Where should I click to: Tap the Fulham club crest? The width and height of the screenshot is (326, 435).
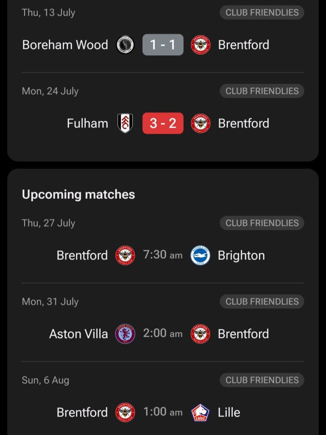tap(125, 124)
